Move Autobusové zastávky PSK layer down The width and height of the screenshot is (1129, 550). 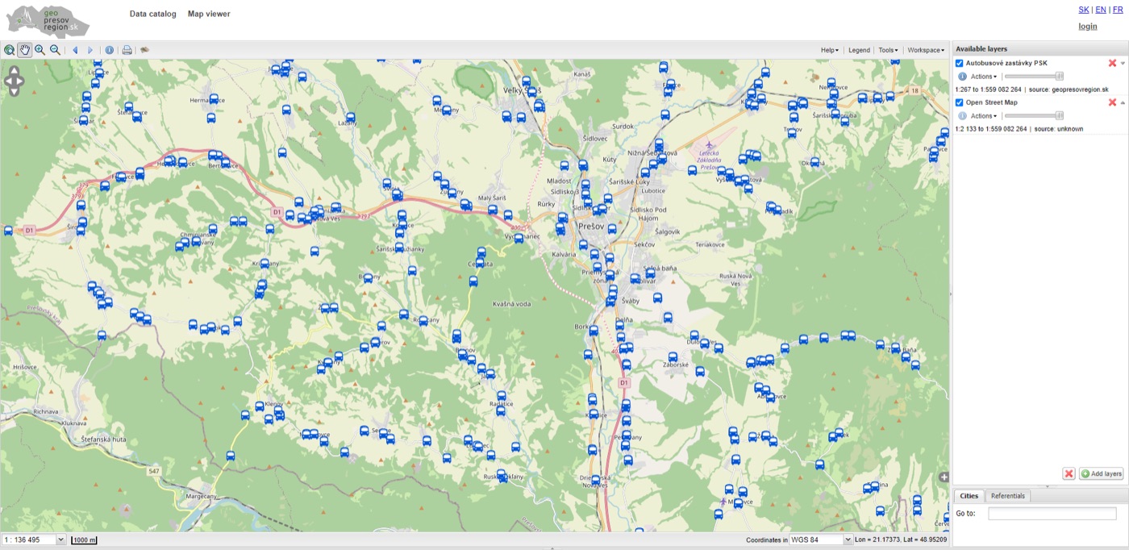[x=1123, y=63]
